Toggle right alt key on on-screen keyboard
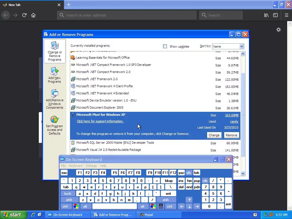This screenshot has width=292, height=219. 143,206
